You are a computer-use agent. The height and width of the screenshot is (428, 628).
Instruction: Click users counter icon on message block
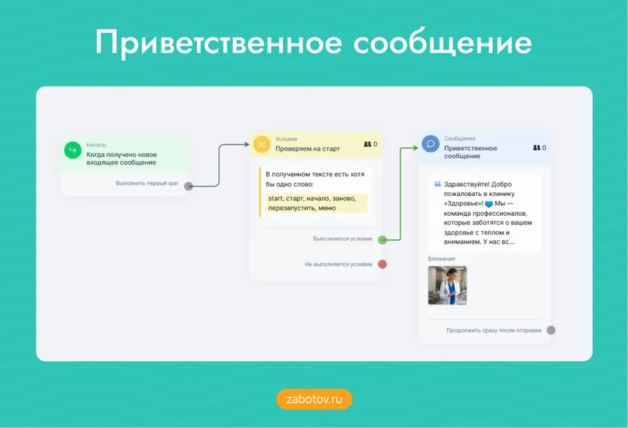[536, 148]
